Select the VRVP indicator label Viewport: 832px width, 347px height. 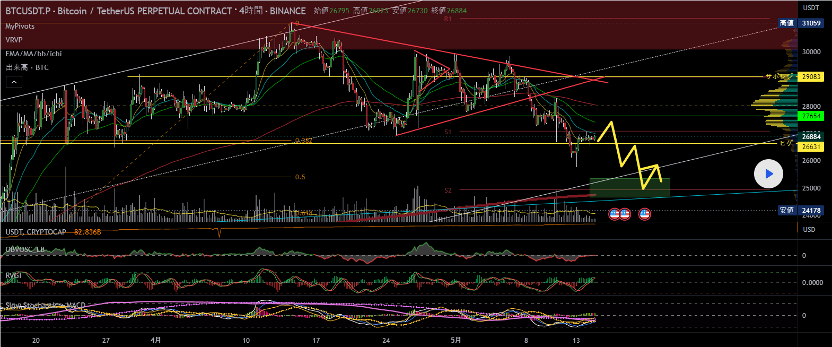tap(14, 40)
